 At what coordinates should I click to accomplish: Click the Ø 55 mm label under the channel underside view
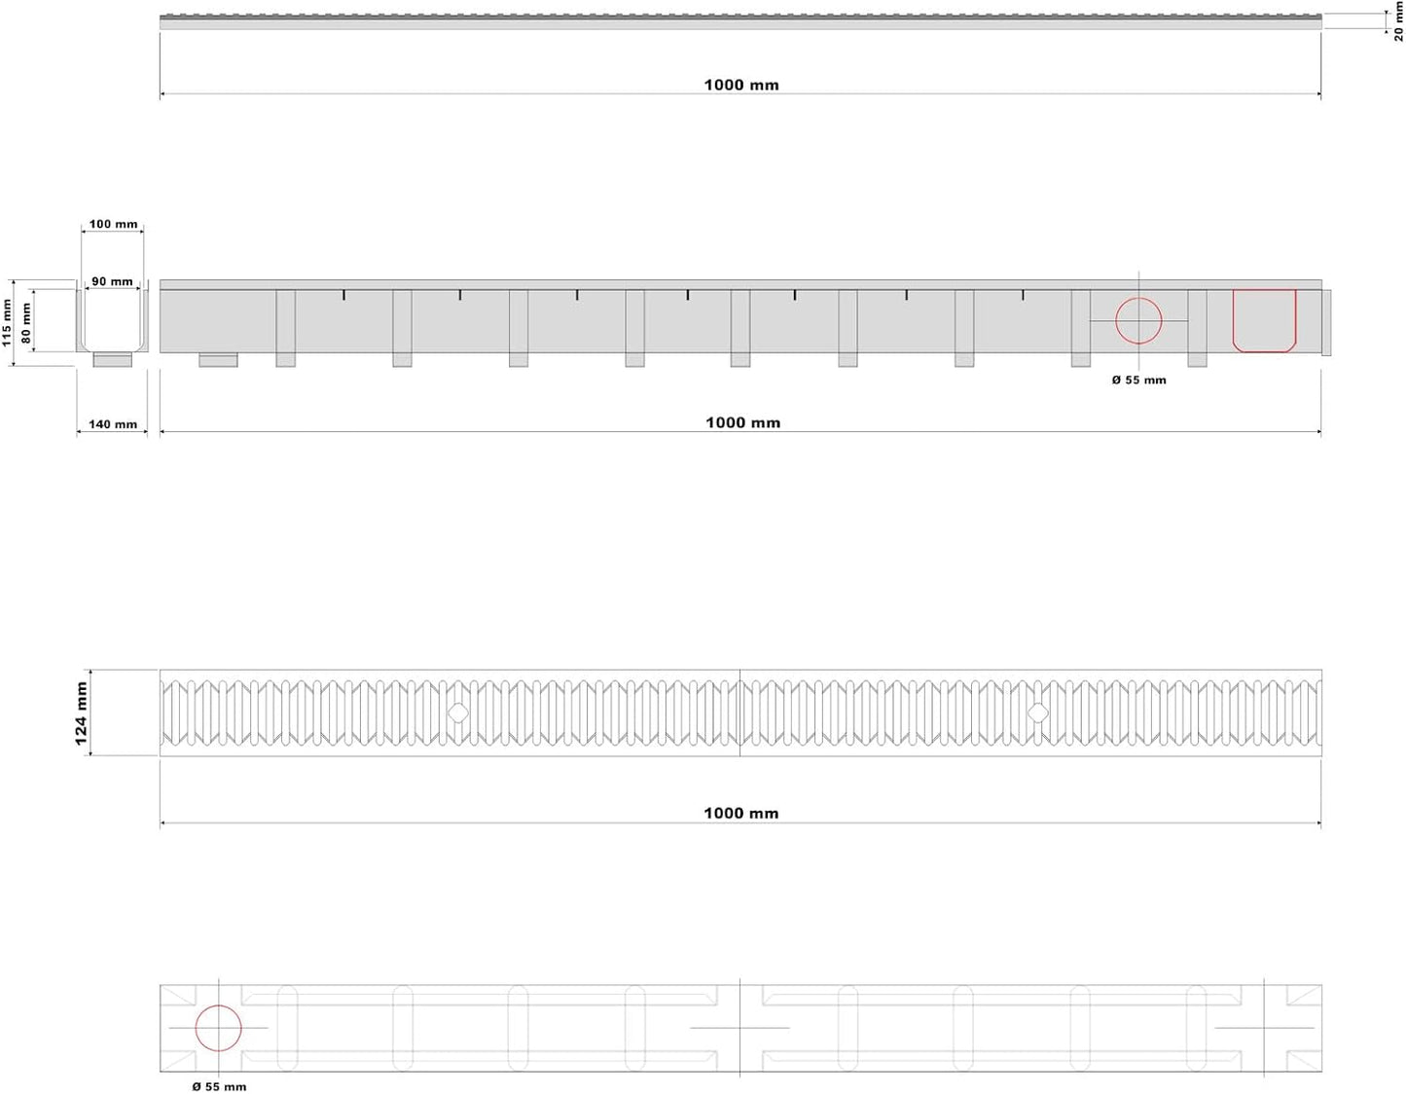click(x=219, y=1086)
